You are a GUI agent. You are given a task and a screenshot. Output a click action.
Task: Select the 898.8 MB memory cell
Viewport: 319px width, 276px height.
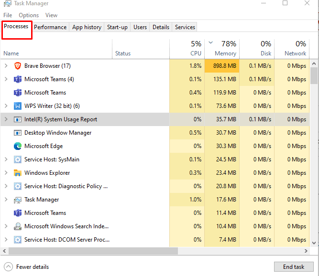222,66
